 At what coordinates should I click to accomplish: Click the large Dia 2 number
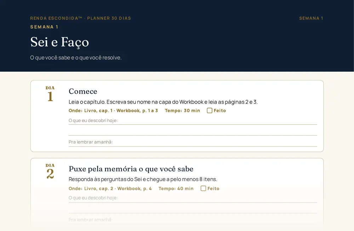click(50, 174)
